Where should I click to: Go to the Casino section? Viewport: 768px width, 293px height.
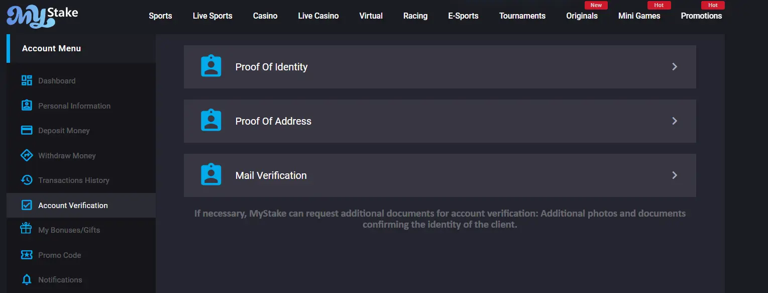click(x=265, y=16)
